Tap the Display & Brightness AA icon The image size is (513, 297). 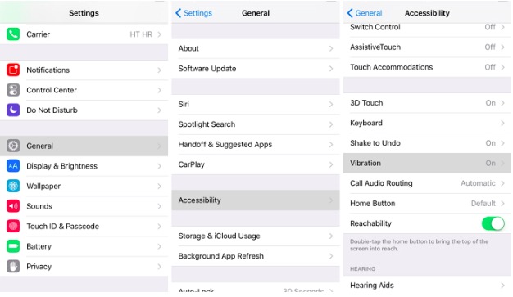point(13,166)
